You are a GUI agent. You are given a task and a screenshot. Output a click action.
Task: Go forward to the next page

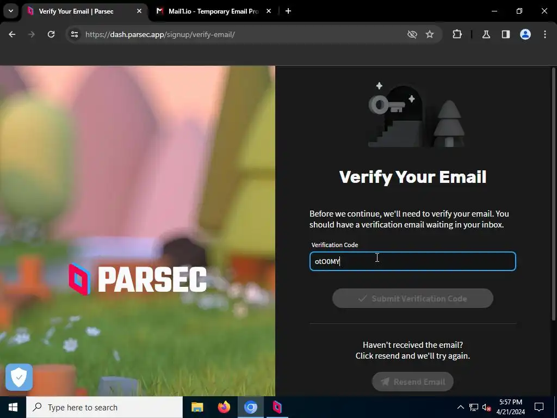pos(32,34)
